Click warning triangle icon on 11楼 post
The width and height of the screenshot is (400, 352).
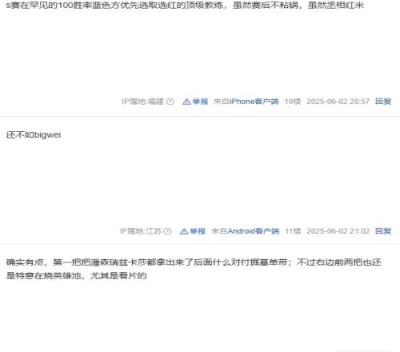(x=184, y=231)
